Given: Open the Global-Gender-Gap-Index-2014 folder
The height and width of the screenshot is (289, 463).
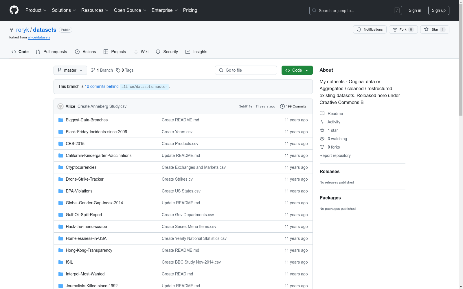Looking at the screenshot, I should click(94, 203).
